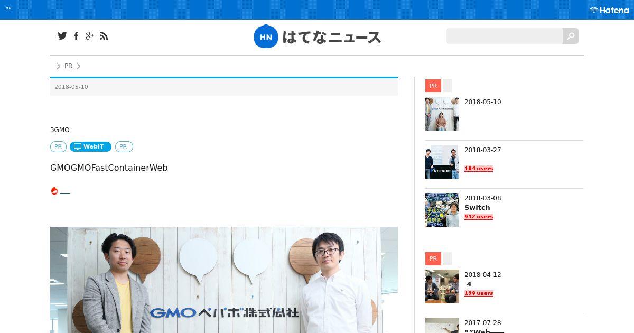
Task: Open the Switch article title link
Action: click(477, 207)
